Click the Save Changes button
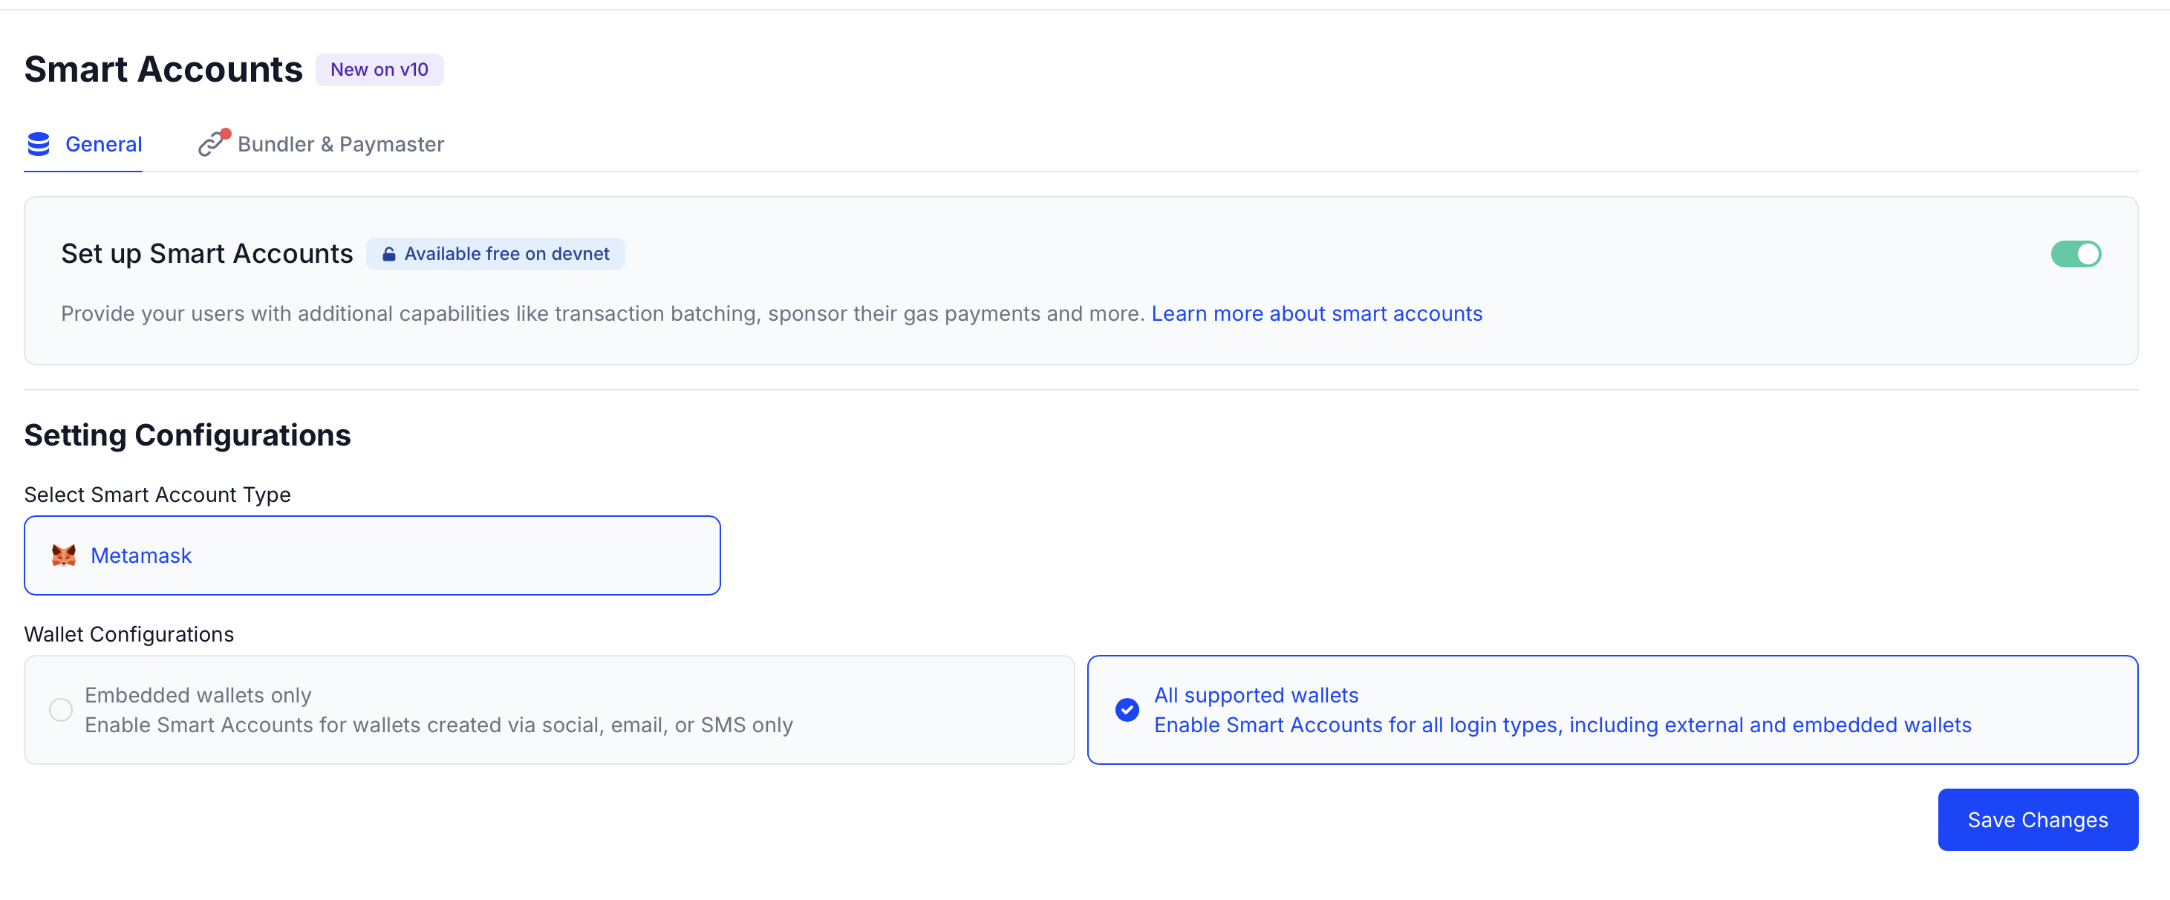 pos(2037,819)
